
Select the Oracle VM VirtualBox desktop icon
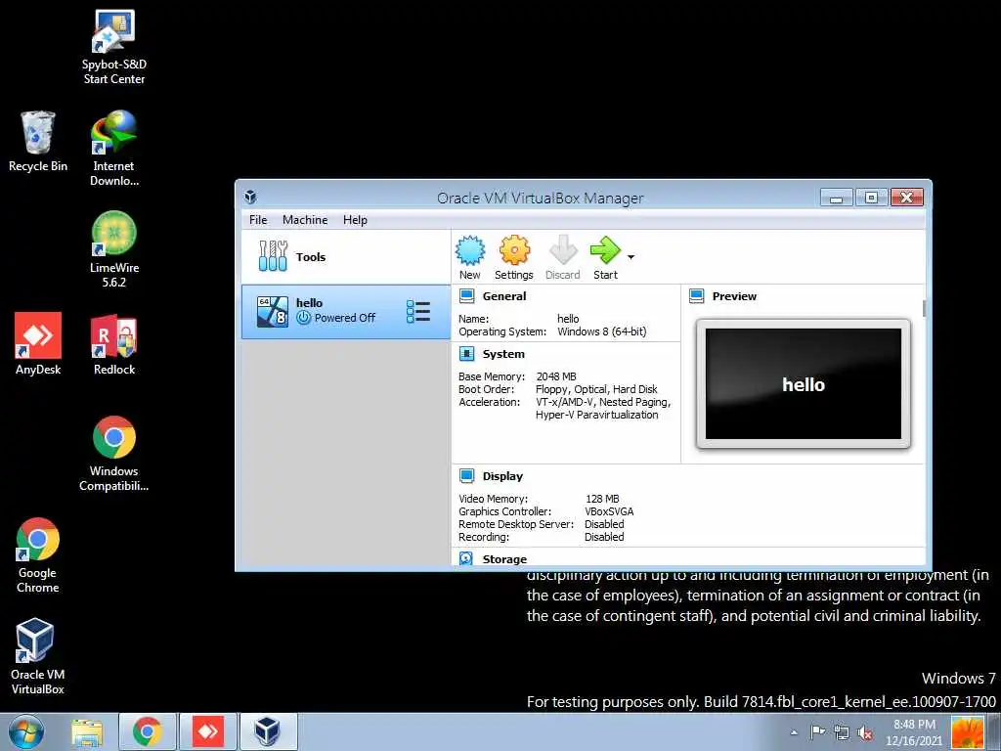coord(38,656)
